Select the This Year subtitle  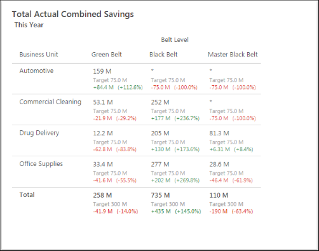29,25
